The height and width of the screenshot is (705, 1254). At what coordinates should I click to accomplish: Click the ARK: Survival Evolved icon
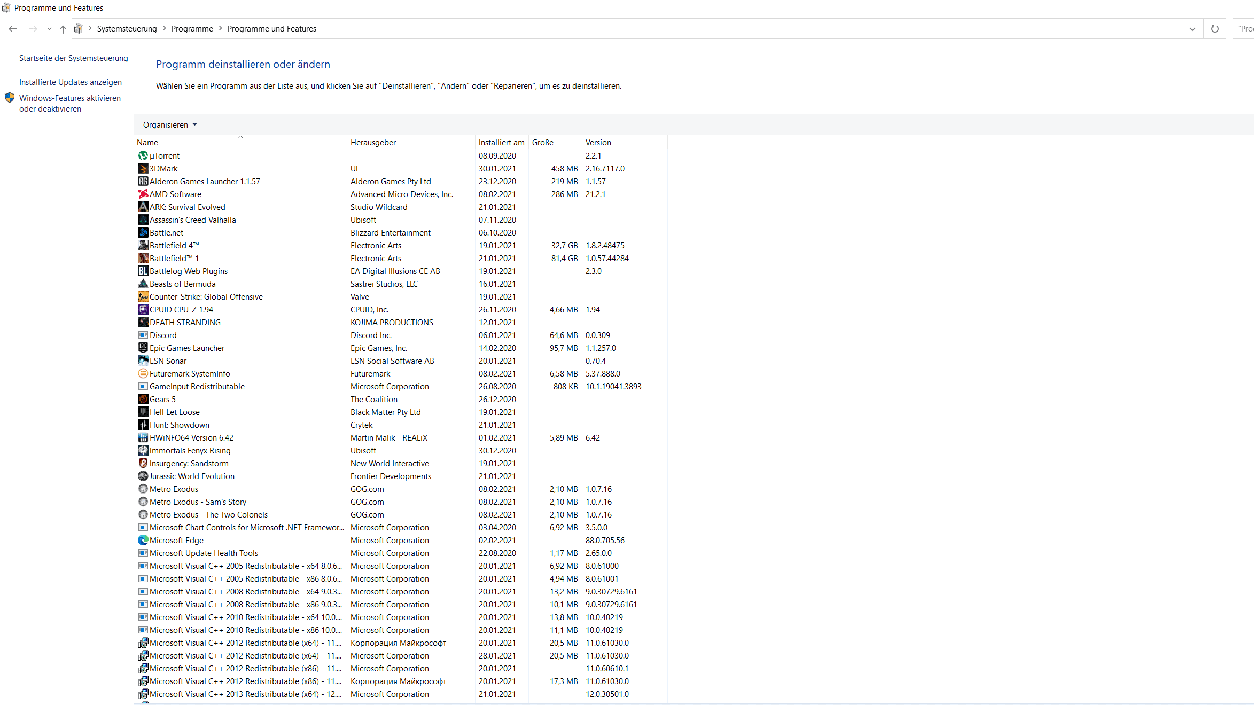[143, 207]
